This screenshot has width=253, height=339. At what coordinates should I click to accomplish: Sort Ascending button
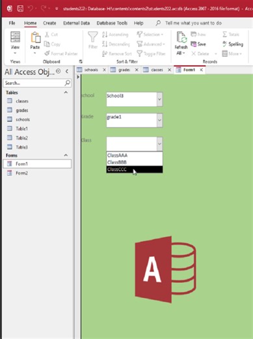pyautogui.click(x=115, y=35)
